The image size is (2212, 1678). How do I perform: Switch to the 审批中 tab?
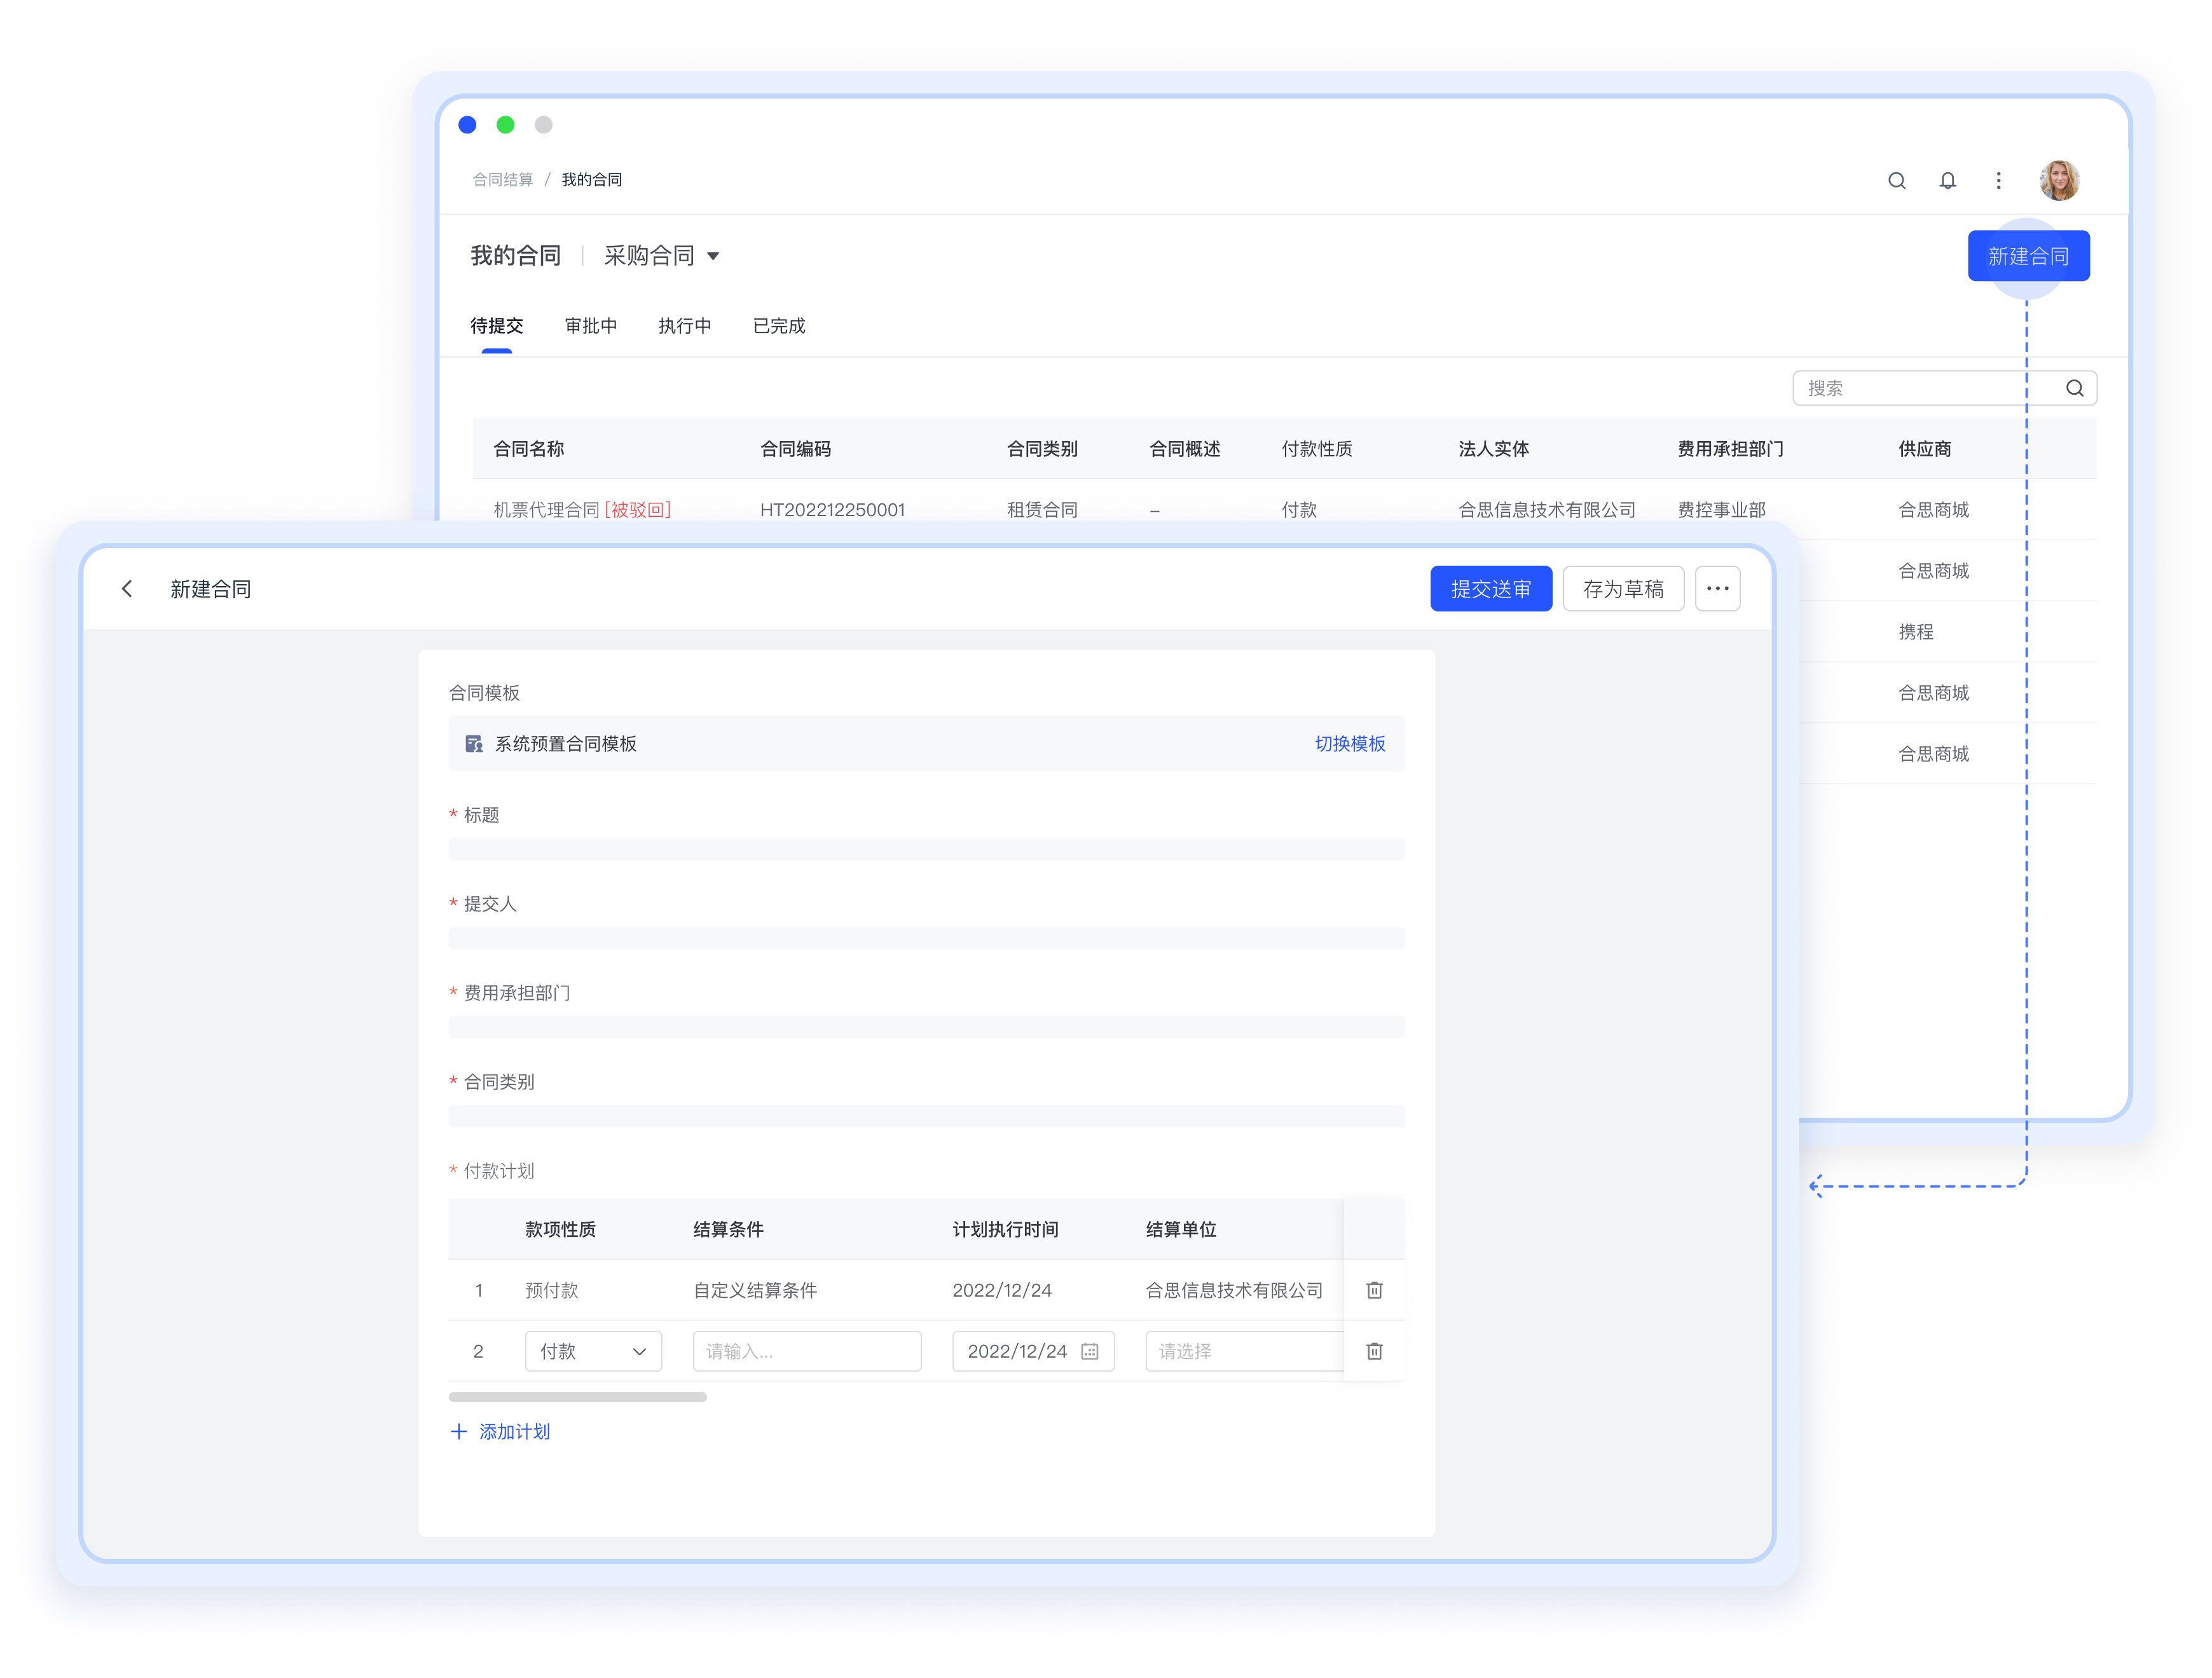590,326
